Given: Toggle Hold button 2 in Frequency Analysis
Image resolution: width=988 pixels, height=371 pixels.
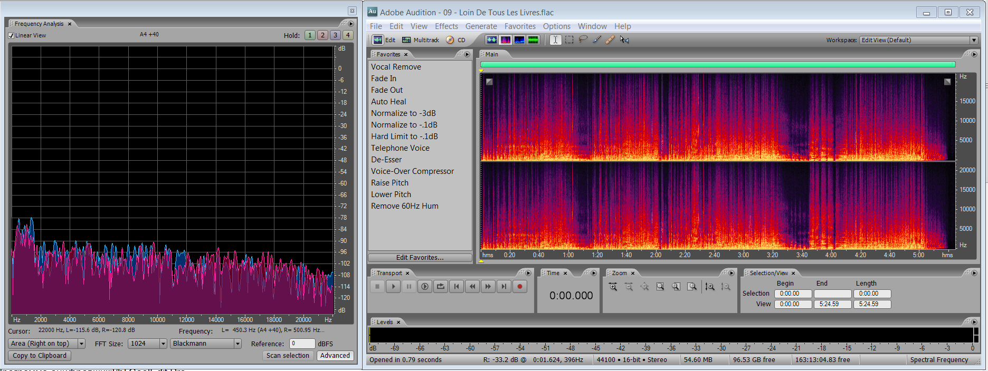Looking at the screenshot, I should point(322,35).
